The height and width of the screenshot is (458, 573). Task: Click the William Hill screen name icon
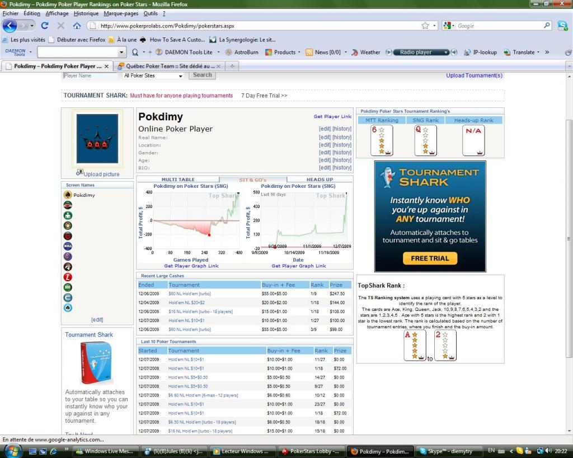pyautogui.click(x=68, y=246)
